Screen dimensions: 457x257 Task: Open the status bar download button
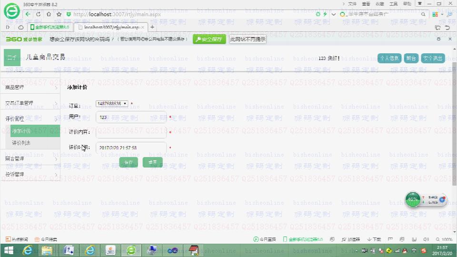tap(374, 239)
